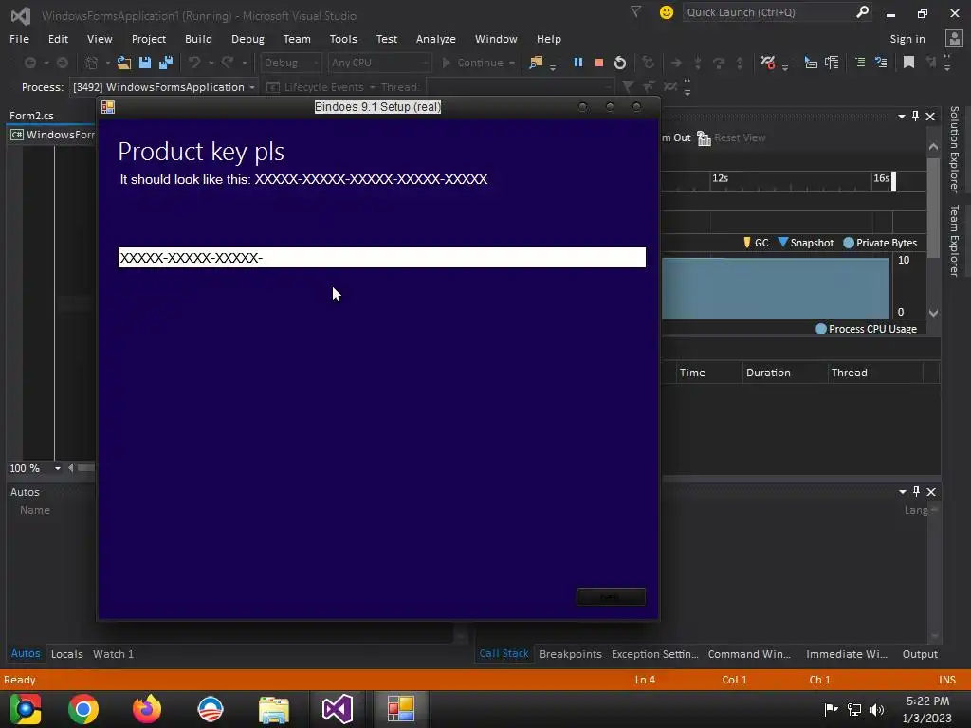Open the Immediate Window tab
The height and width of the screenshot is (728, 971).
coord(847,654)
